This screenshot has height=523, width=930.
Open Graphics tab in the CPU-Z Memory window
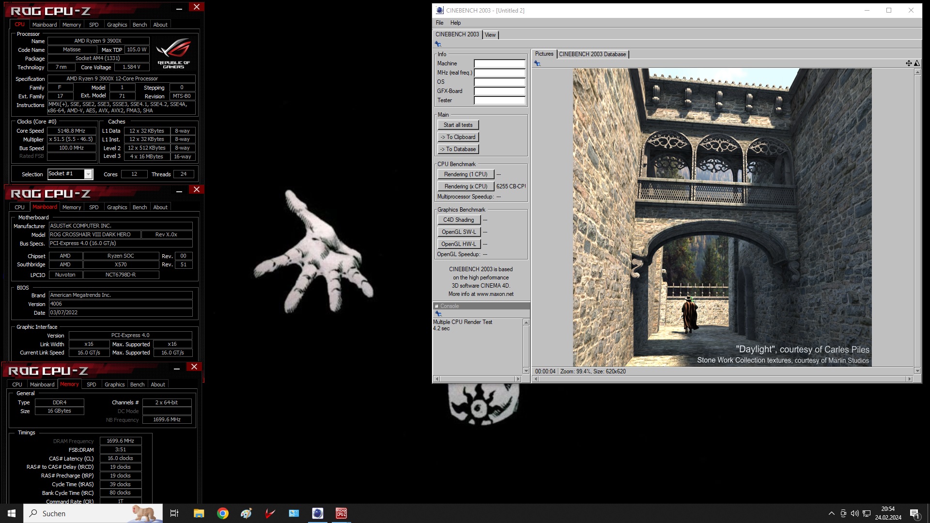tap(115, 385)
